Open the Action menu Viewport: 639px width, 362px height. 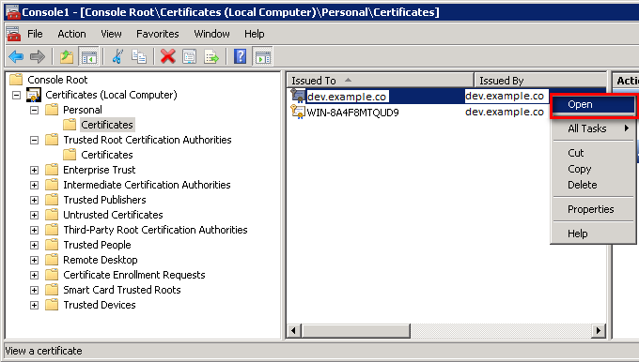[x=71, y=34]
